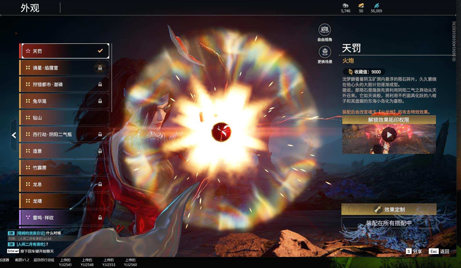461x268 pixels.
Task: Click the 分享 share button
Action: [414, 251]
